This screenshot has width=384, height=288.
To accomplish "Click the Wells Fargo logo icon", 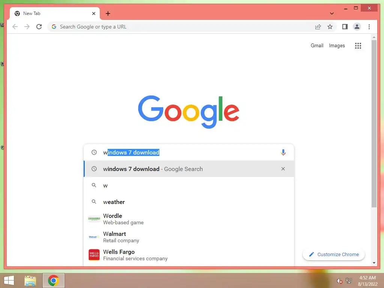I will click(x=94, y=255).
